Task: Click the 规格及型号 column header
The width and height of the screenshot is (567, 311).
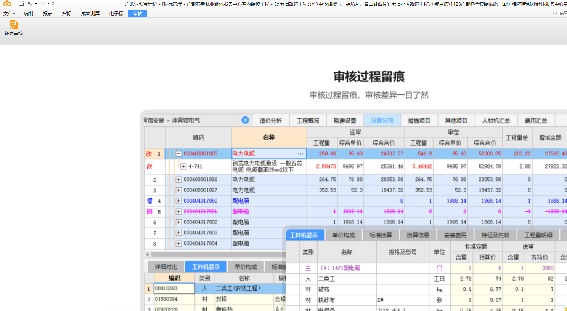Action: coord(402,252)
